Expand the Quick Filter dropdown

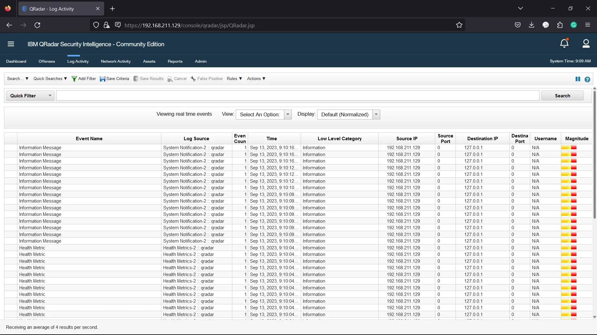click(x=30, y=96)
